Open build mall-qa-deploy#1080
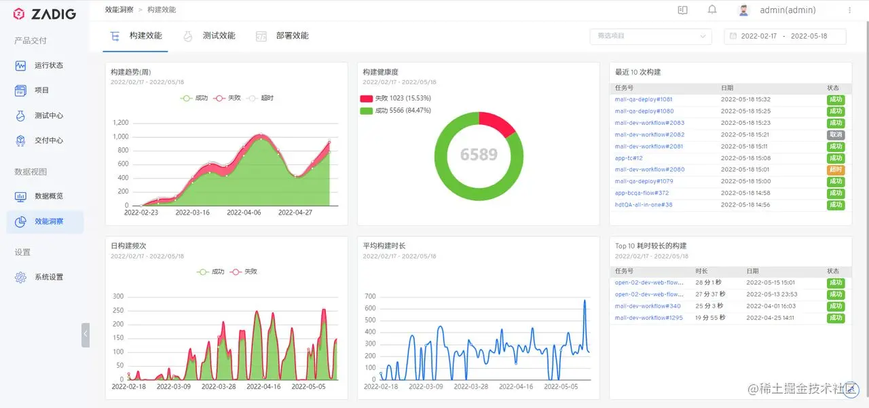The image size is (869, 408). (644, 111)
